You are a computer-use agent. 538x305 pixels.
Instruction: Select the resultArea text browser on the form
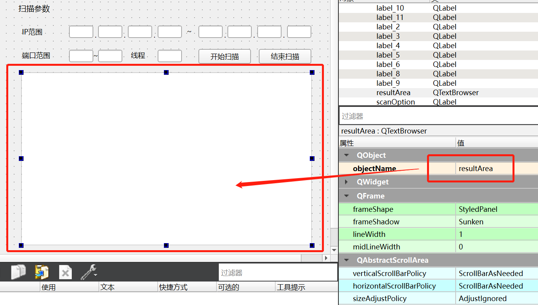pos(167,159)
